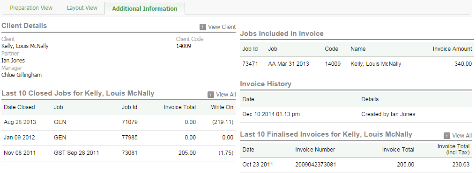
Task: Click the Write On column header
Action: pyautogui.click(x=222, y=107)
